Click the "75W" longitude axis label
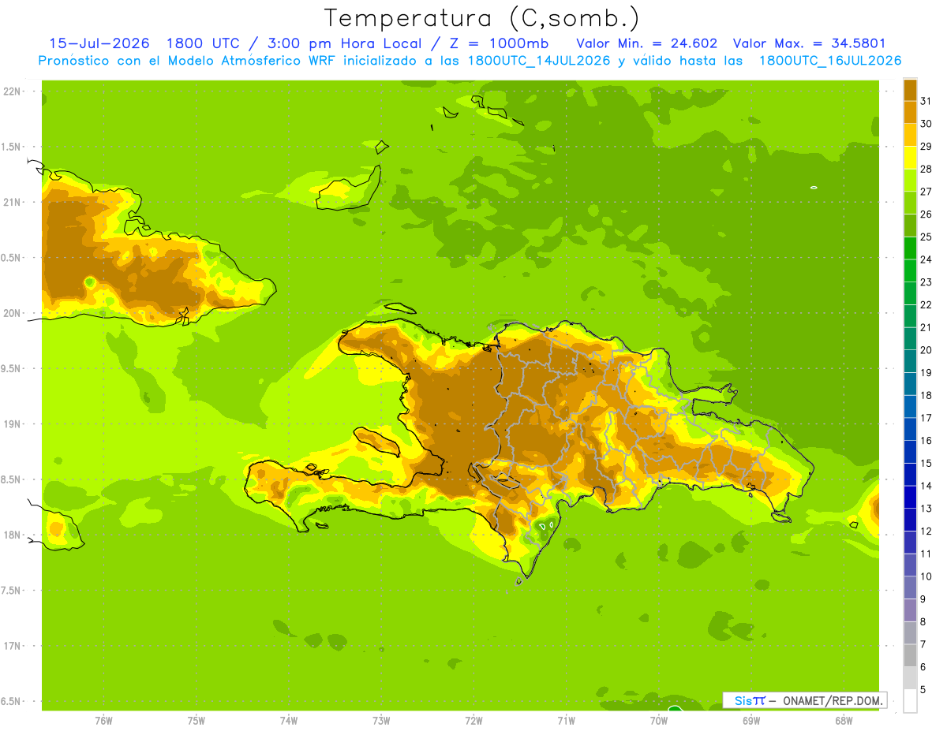 (x=197, y=722)
